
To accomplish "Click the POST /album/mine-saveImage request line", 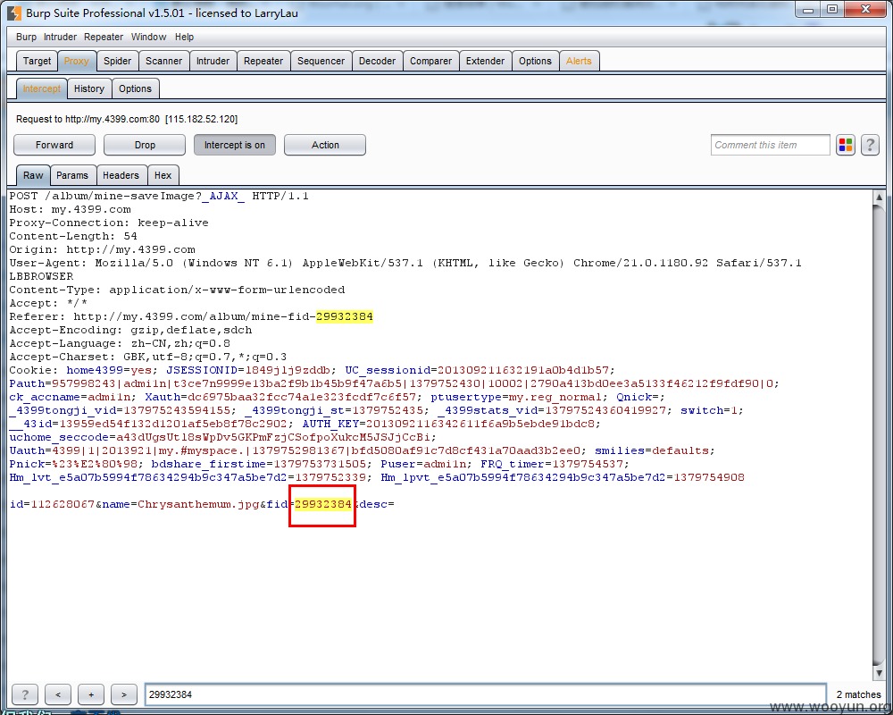I will (159, 196).
